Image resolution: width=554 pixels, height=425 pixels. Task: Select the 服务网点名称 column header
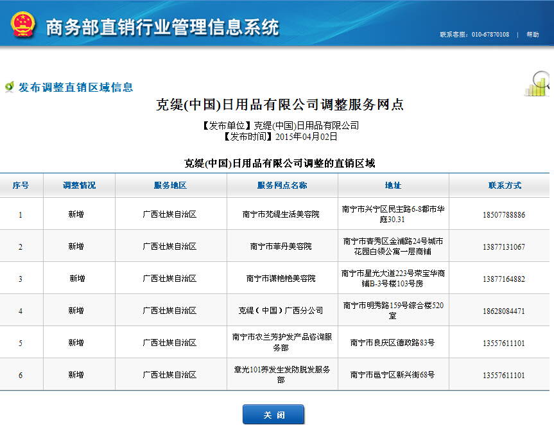coord(282,186)
